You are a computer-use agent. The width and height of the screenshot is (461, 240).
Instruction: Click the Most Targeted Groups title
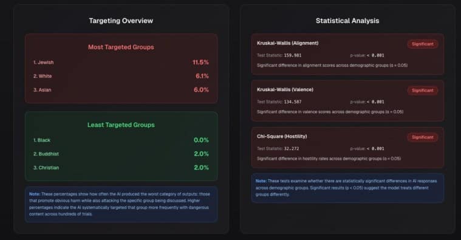pyautogui.click(x=121, y=47)
